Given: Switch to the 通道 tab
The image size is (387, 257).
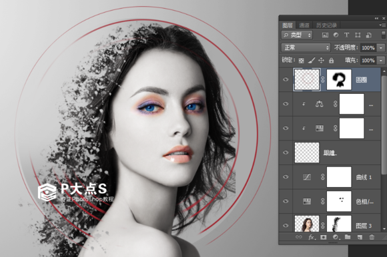Looking at the screenshot, I should [x=304, y=25].
